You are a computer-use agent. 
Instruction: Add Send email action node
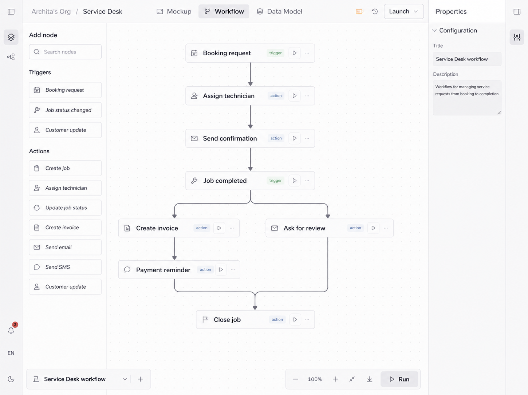click(x=65, y=247)
